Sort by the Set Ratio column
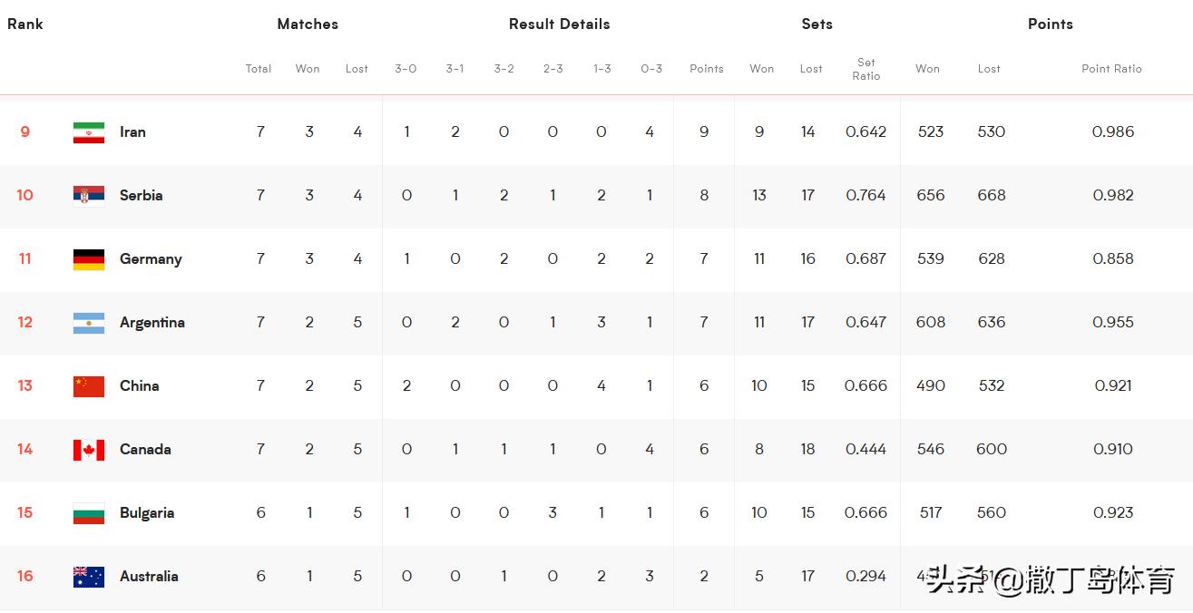The width and height of the screenshot is (1193, 613). pyautogui.click(x=866, y=69)
